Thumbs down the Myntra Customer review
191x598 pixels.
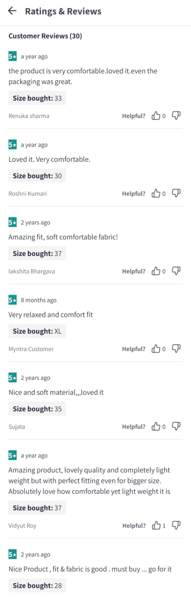(x=176, y=349)
